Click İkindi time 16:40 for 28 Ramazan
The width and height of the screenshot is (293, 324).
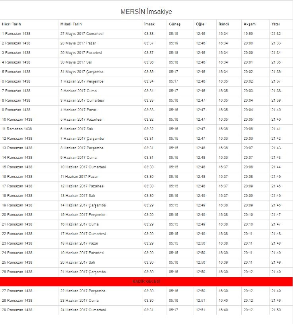pyautogui.click(x=223, y=300)
